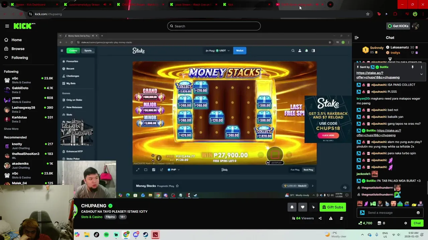Toggle follow with the heart button
The image size is (428, 240).
click(x=303, y=207)
